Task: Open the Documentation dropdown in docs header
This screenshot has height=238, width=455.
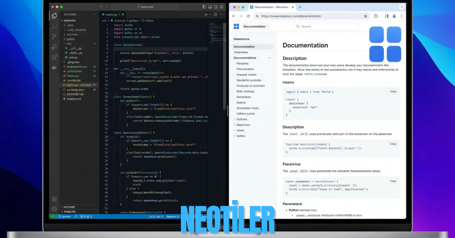Action: [x=256, y=26]
